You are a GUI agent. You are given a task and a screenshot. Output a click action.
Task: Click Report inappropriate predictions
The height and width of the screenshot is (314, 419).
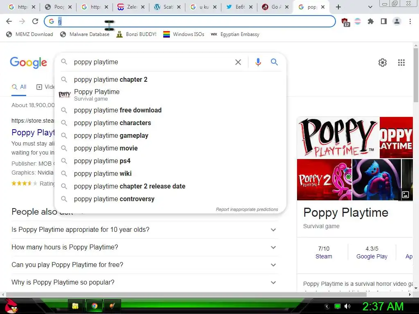(x=247, y=210)
